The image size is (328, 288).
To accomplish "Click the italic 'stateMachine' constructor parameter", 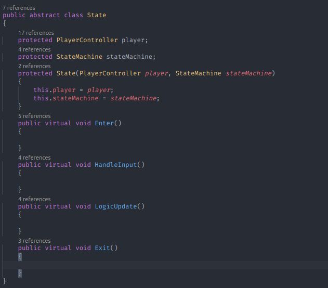I will point(248,73).
